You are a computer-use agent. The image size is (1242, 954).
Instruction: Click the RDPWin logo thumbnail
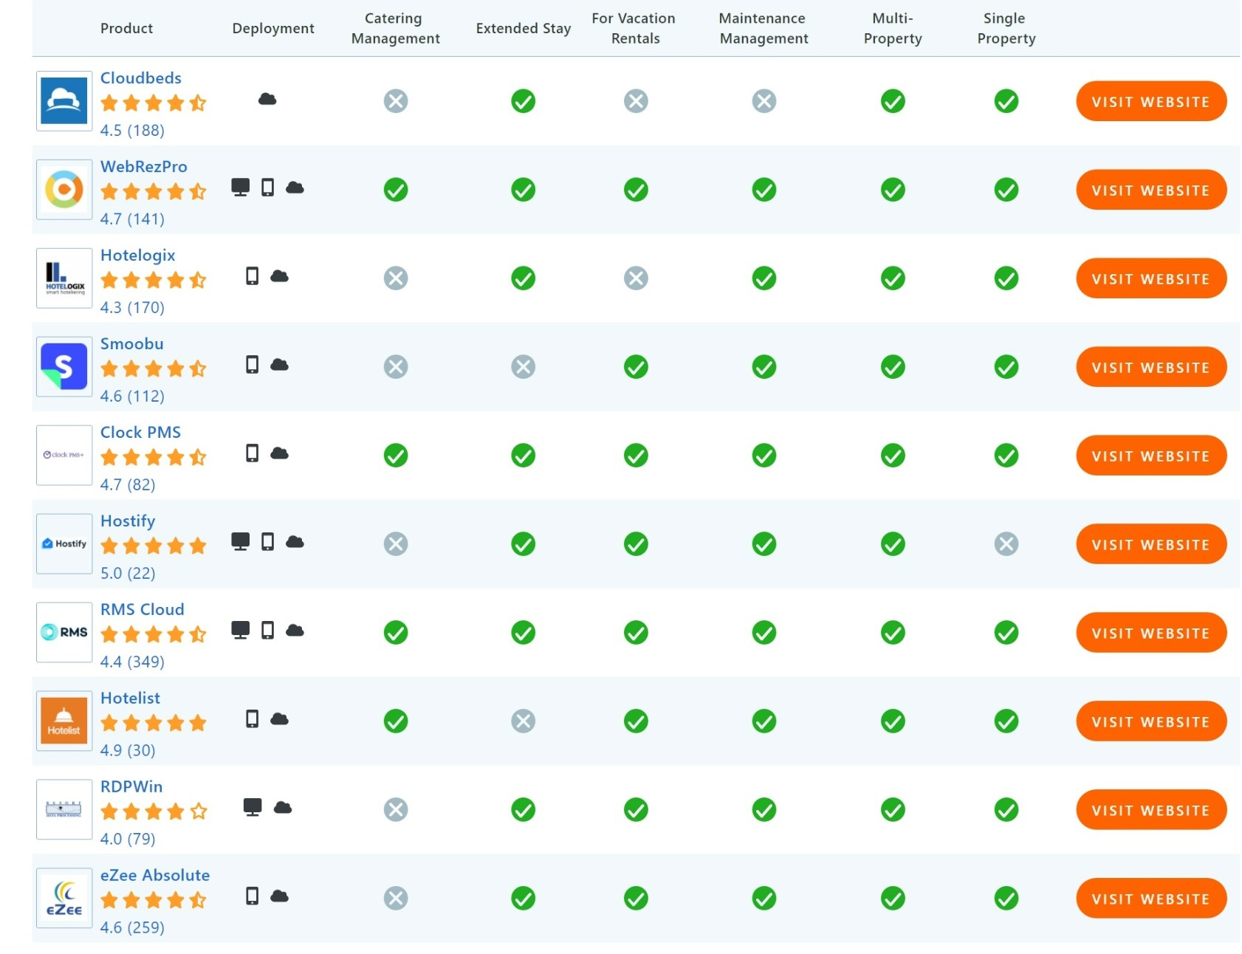[x=64, y=809]
